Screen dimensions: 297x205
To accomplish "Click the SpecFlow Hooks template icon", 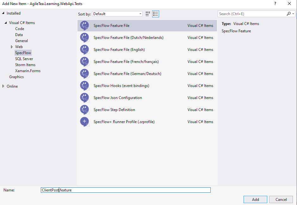I will (84, 86).
